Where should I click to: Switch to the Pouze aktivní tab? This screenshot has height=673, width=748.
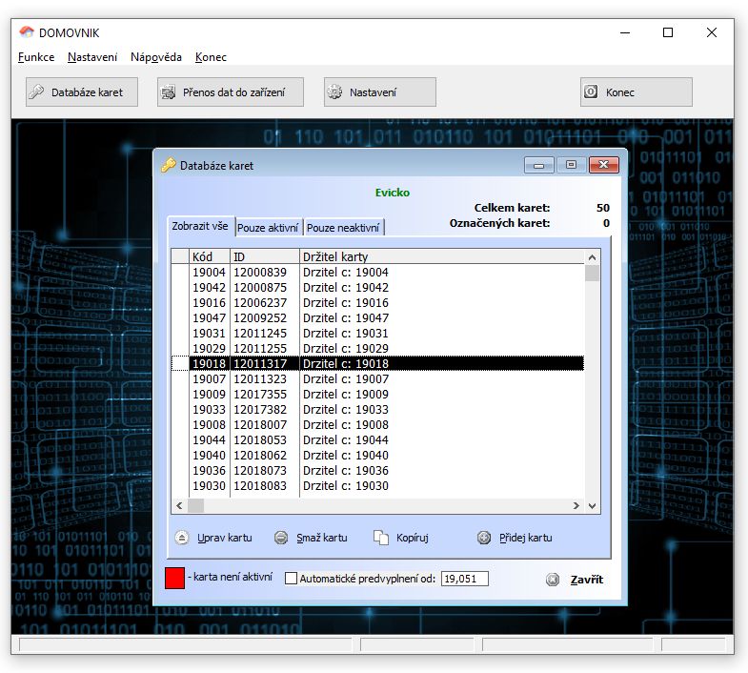coord(269,227)
